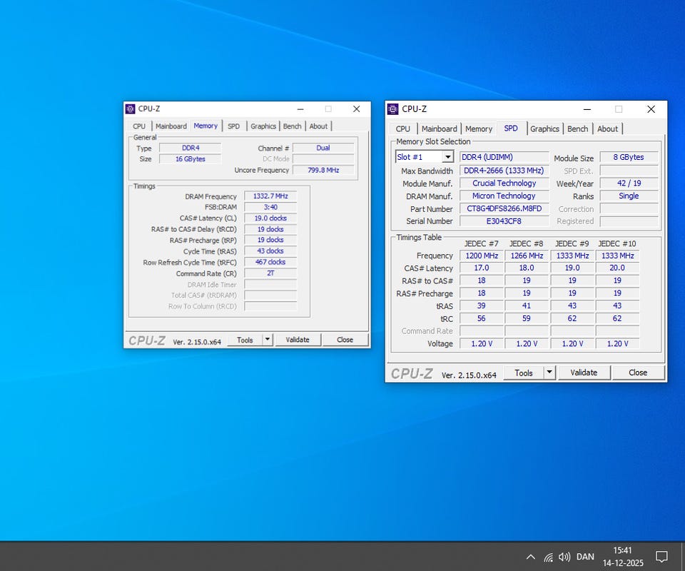
Task: Select the SPD tab in left window
Action: pyautogui.click(x=233, y=126)
